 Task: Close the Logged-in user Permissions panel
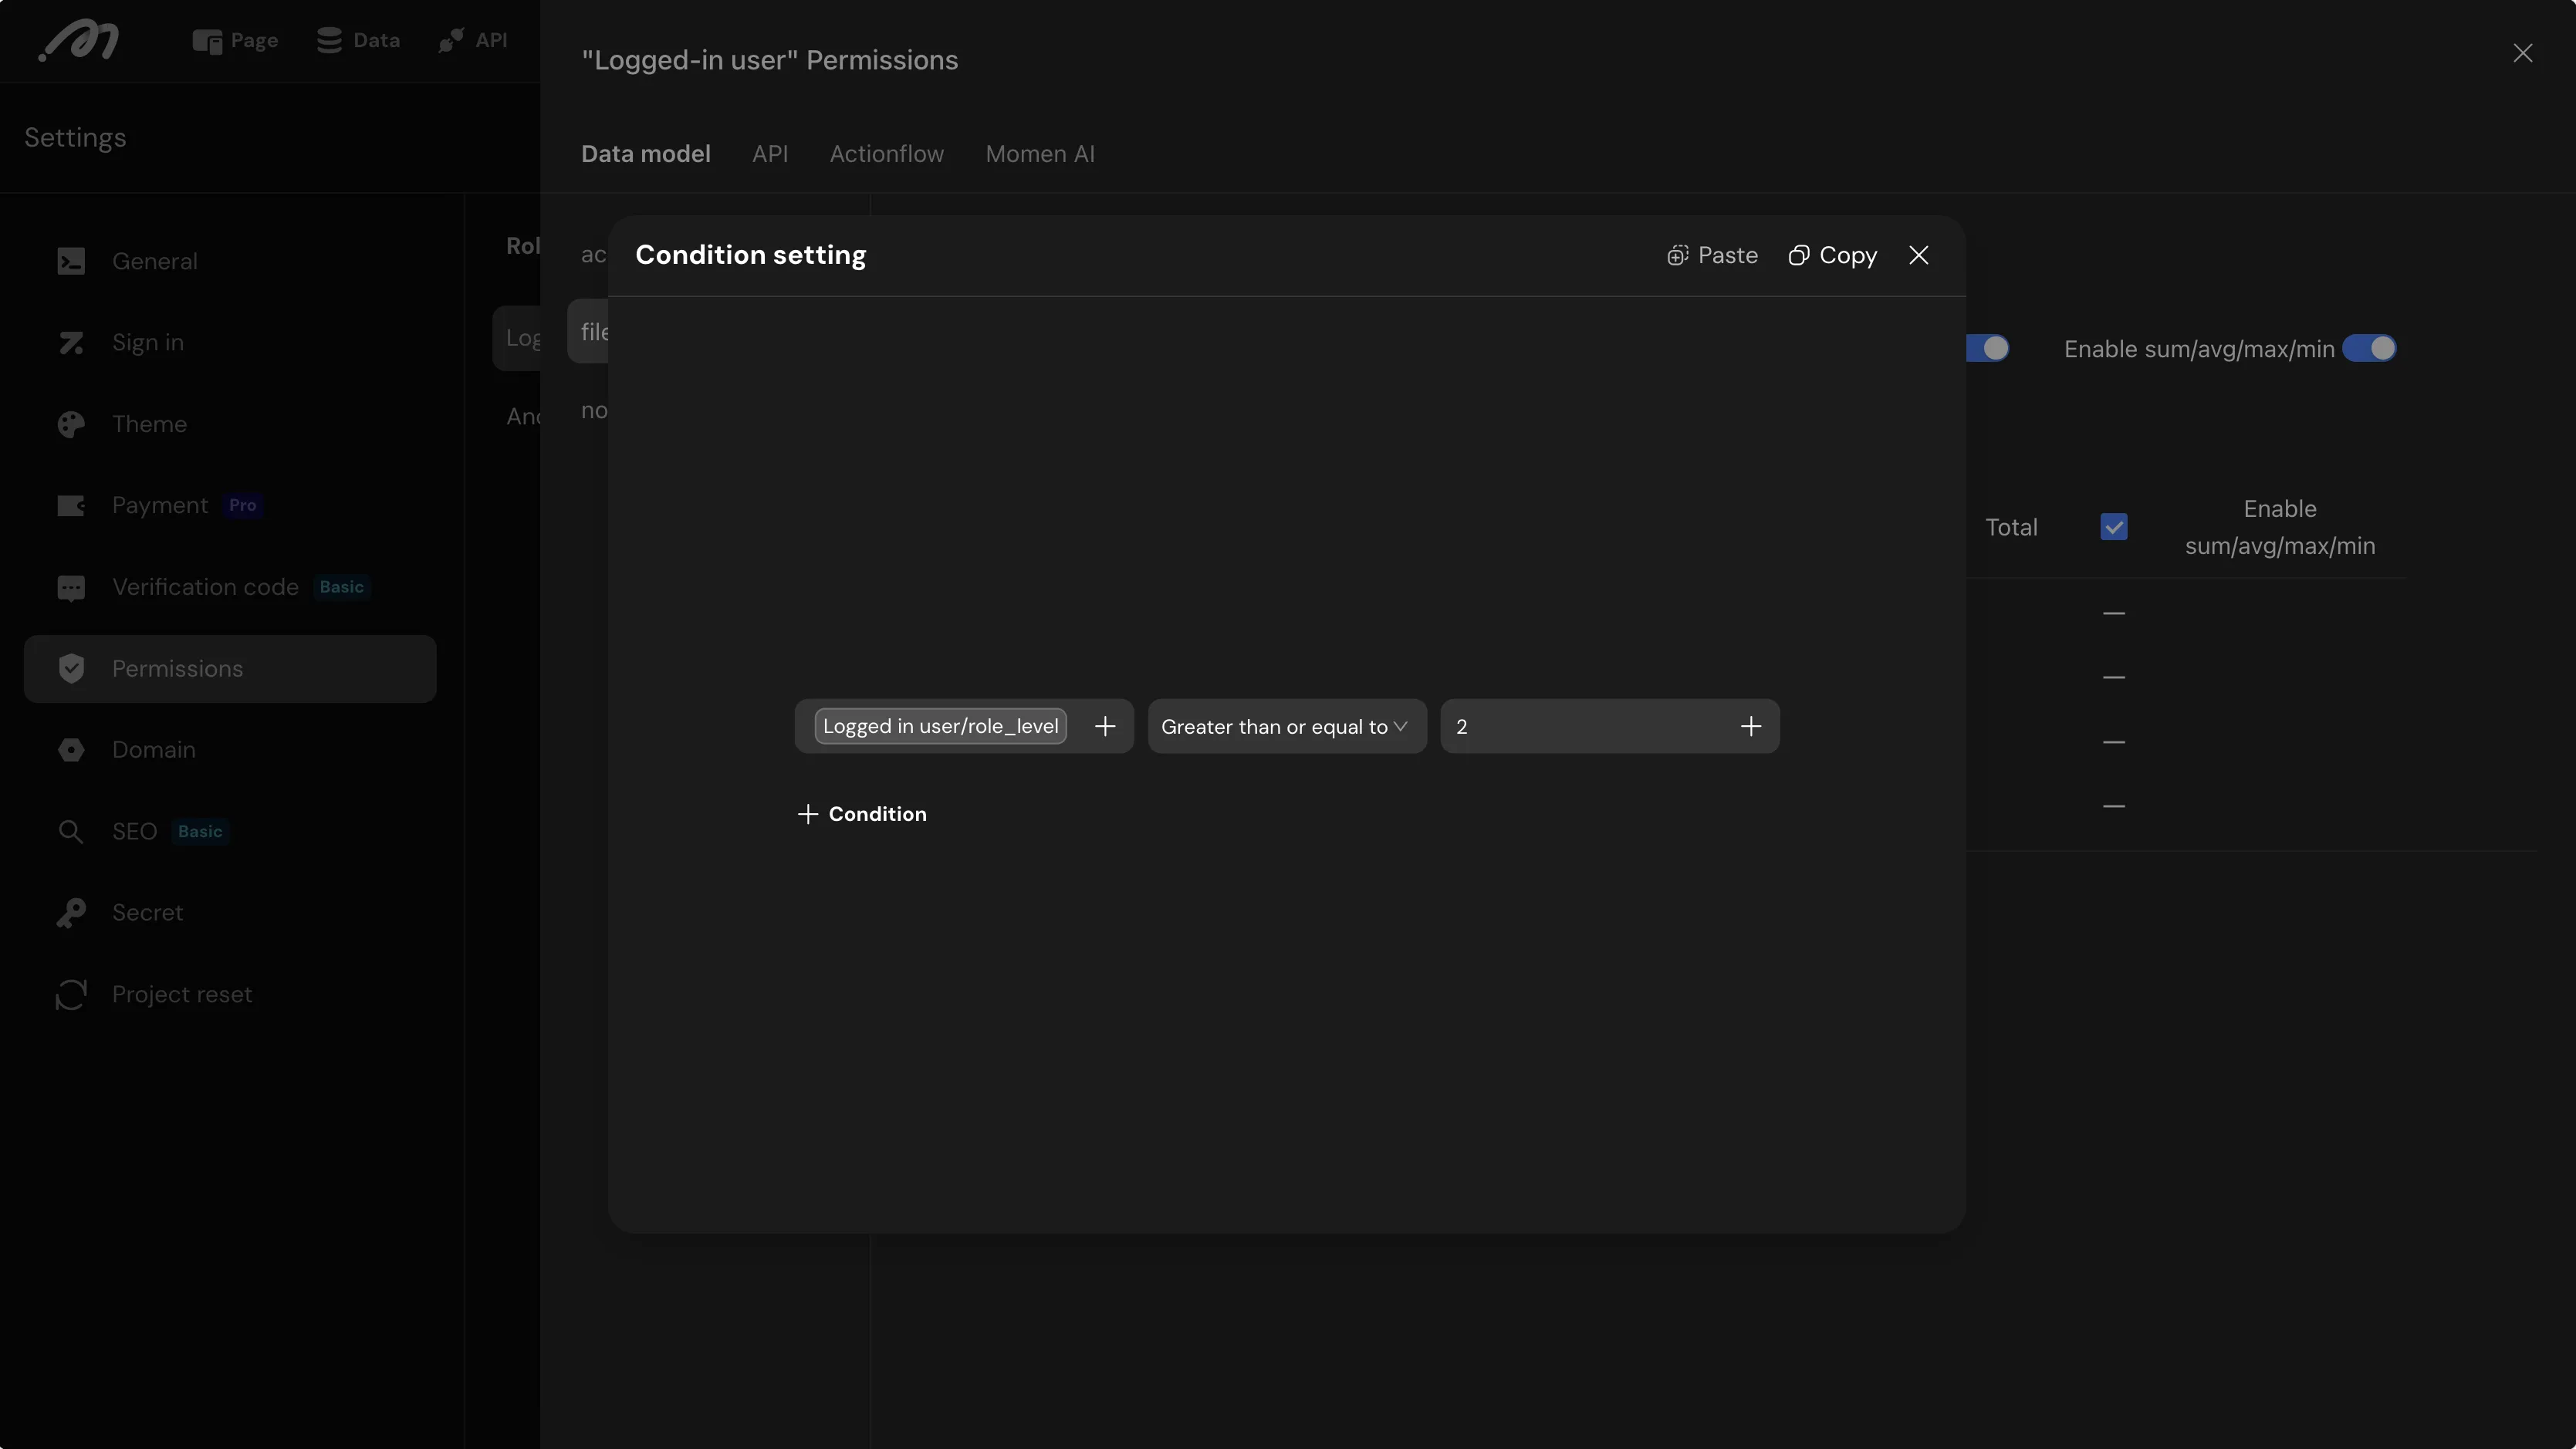(2523, 53)
